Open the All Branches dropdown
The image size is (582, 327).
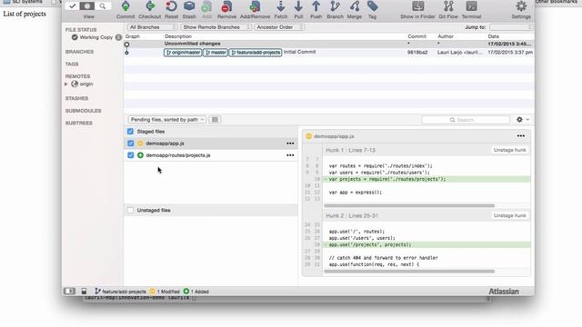click(152, 27)
